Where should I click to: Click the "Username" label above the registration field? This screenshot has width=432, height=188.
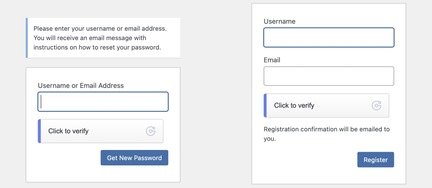pyautogui.click(x=280, y=22)
